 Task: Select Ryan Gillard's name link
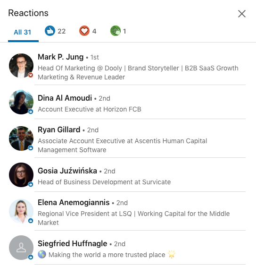tap(59, 130)
